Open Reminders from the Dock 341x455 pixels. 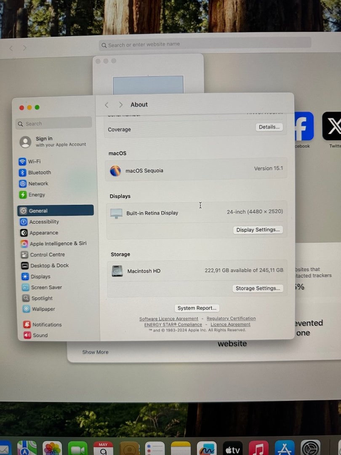(x=155, y=449)
